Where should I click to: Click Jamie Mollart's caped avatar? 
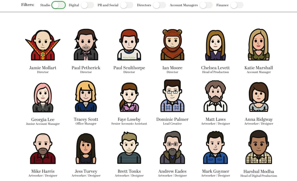[x=43, y=45]
